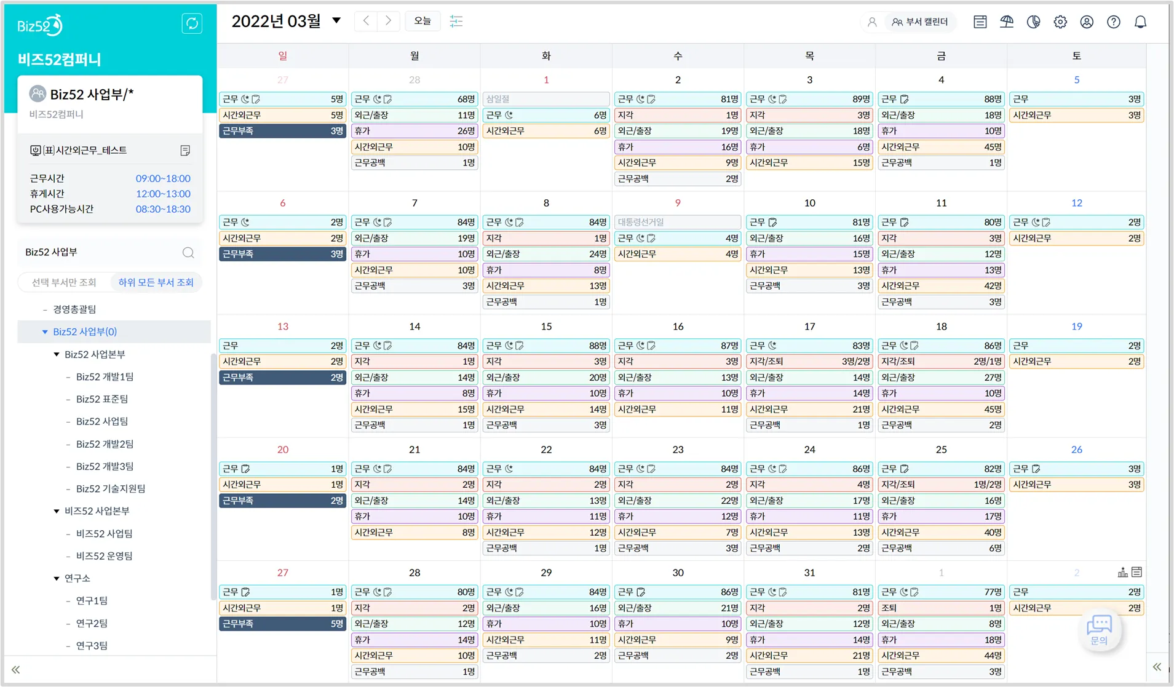The height and width of the screenshot is (687, 1174).
Task: Open 휴가 26명 entry on February 28
Action: [x=414, y=131]
